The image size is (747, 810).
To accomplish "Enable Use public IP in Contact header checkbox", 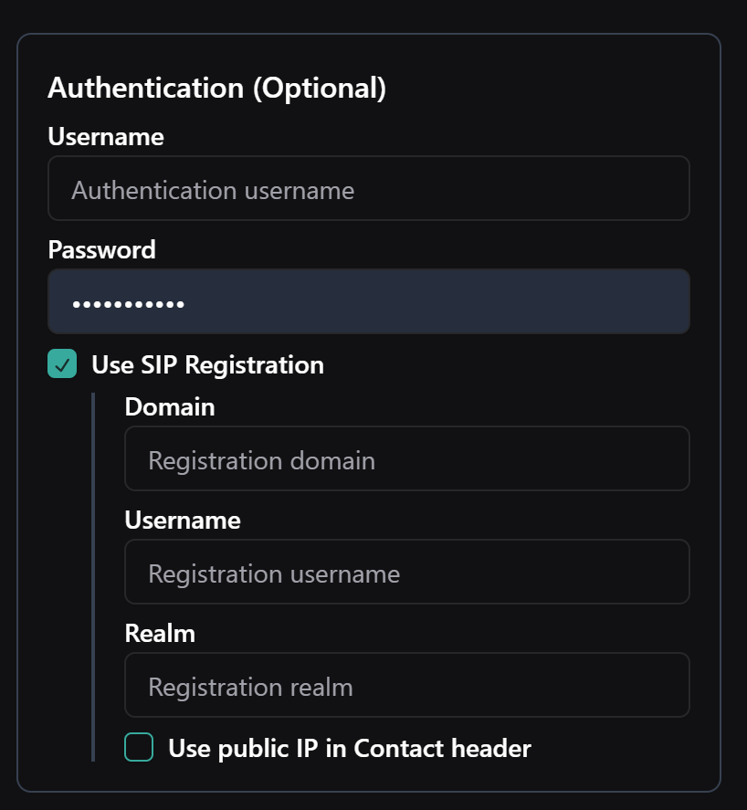I will (x=139, y=748).
